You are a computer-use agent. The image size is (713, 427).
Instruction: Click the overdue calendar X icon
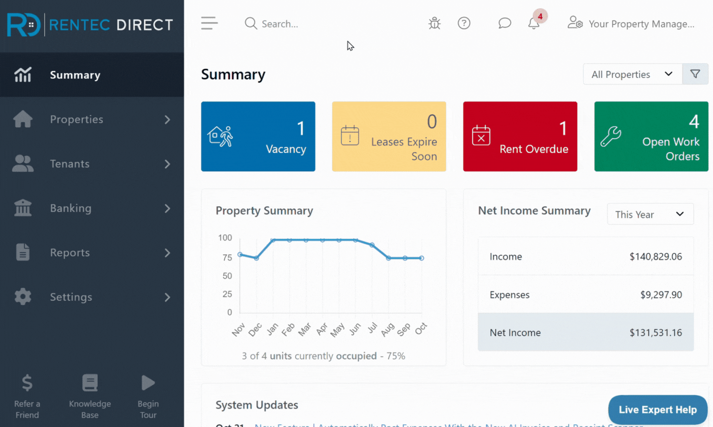click(x=481, y=136)
